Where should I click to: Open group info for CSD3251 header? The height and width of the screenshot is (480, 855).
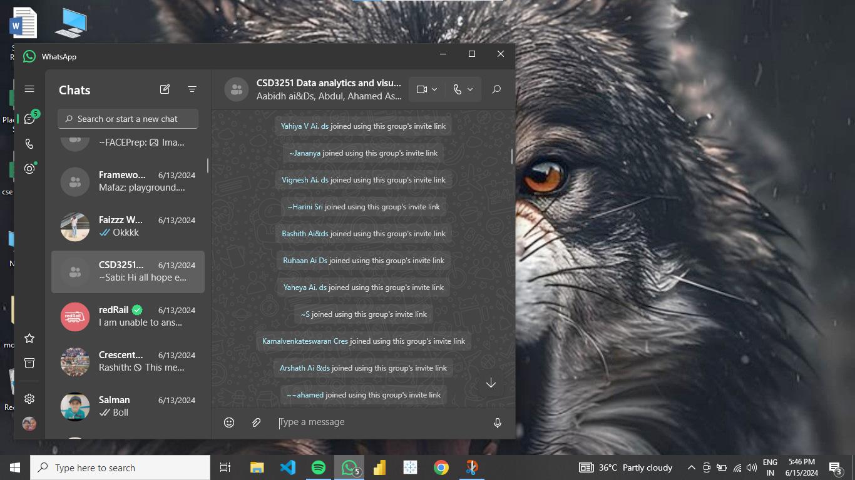click(x=329, y=89)
